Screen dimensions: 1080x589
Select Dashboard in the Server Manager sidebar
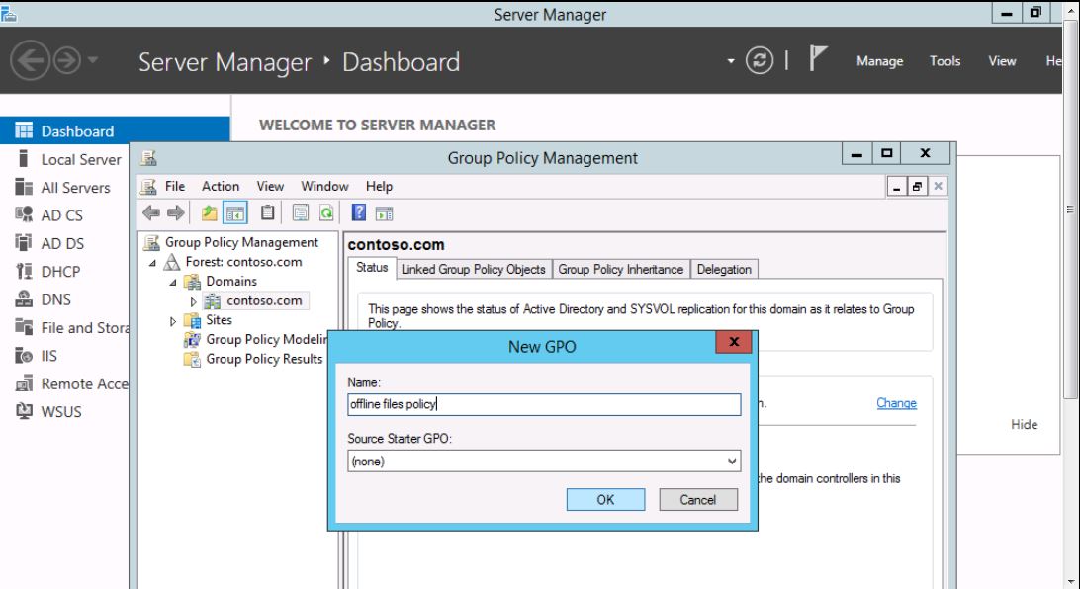pos(115,130)
